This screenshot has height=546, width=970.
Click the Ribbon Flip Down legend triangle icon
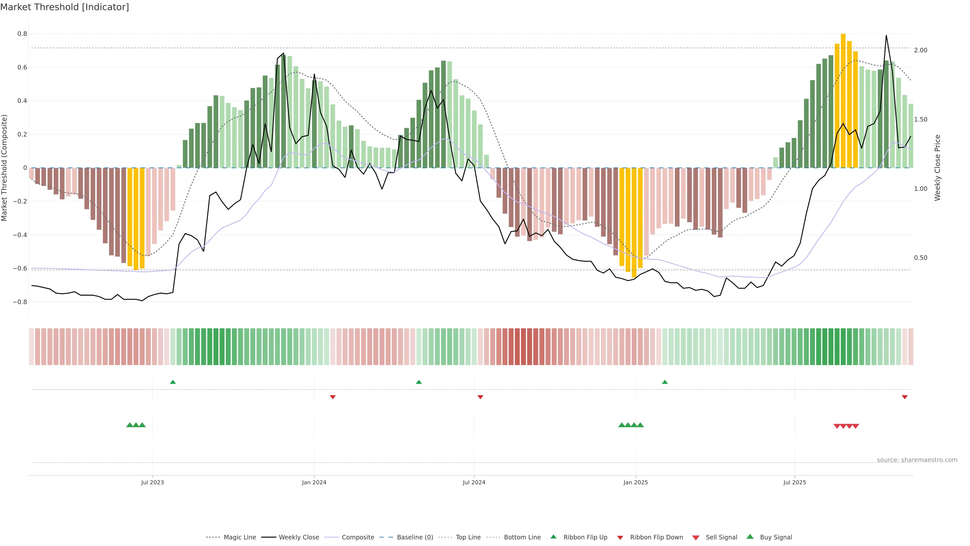620,537
